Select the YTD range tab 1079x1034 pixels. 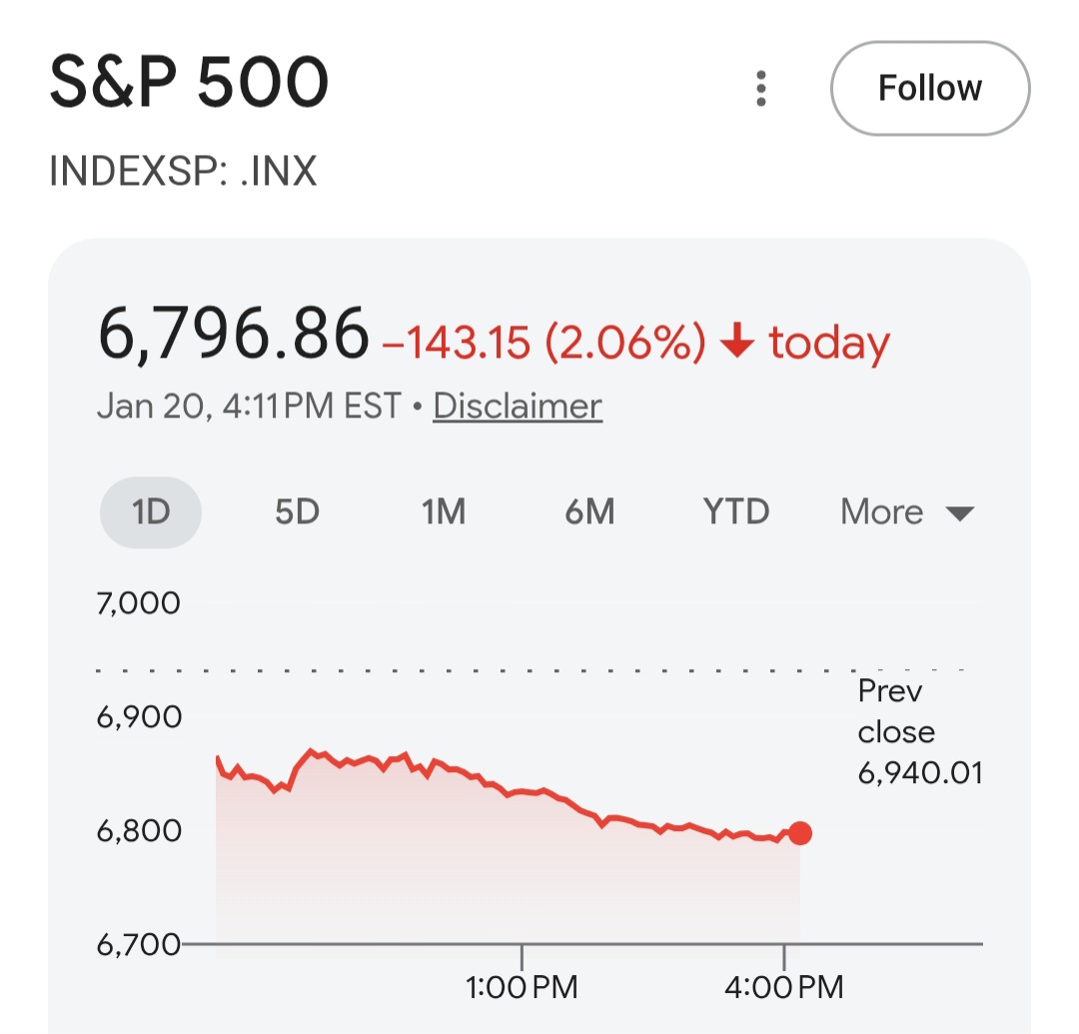736,513
